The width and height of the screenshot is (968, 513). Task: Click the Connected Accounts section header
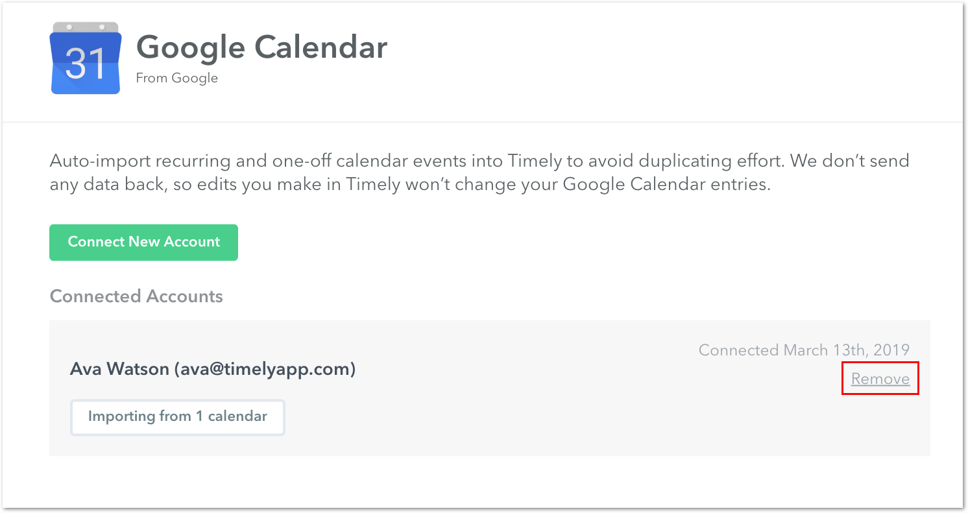[136, 296]
